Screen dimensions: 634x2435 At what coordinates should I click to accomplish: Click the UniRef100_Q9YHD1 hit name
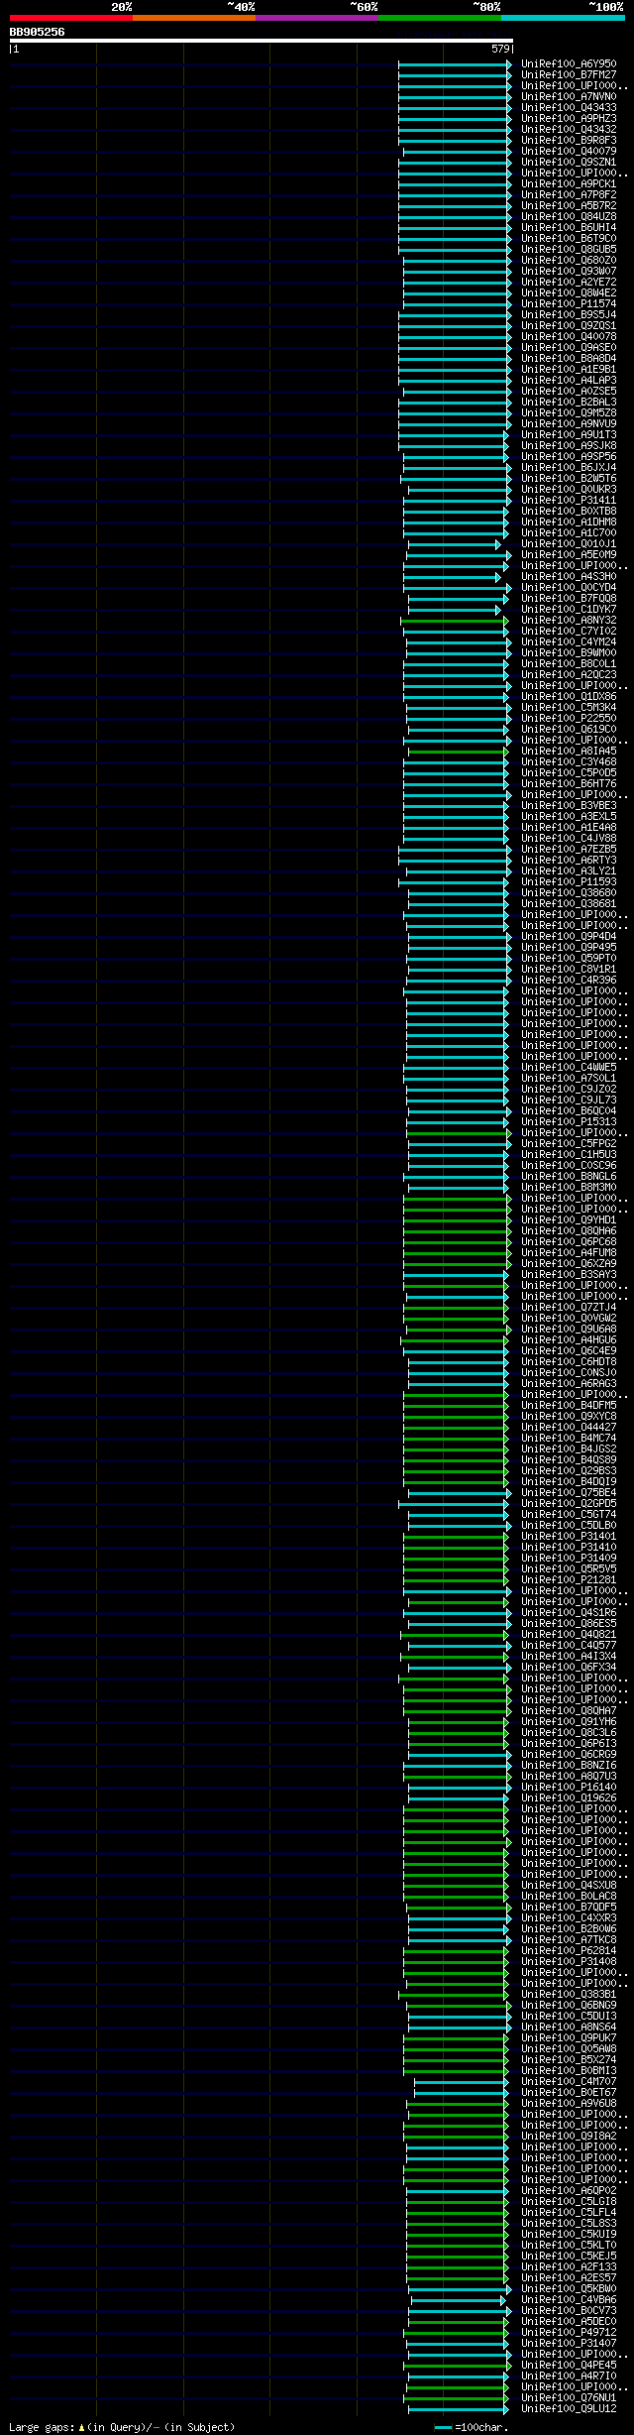(x=569, y=1220)
